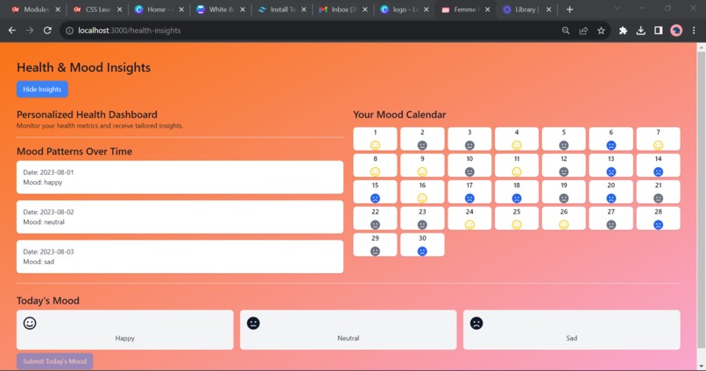Pick the Sad mood card
Image resolution: width=706 pixels, height=371 pixels.
click(571, 330)
